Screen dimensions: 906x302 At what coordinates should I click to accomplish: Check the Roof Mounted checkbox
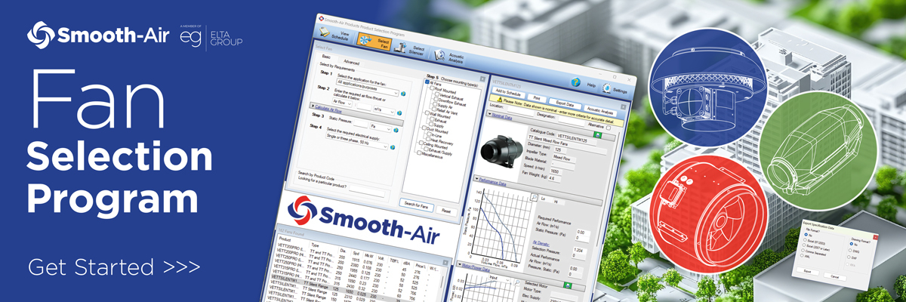433,88
